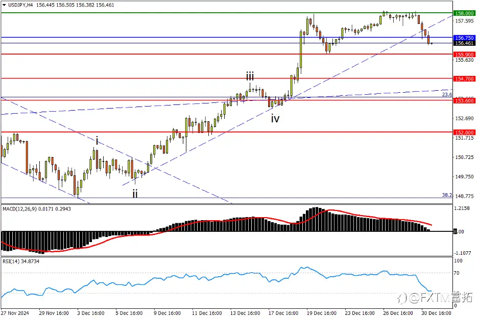This screenshot has width=478, height=318.
Task: Click the OHLC values 156.445 156.505 156.382 156.461
Action: pyautogui.click(x=75, y=5)
